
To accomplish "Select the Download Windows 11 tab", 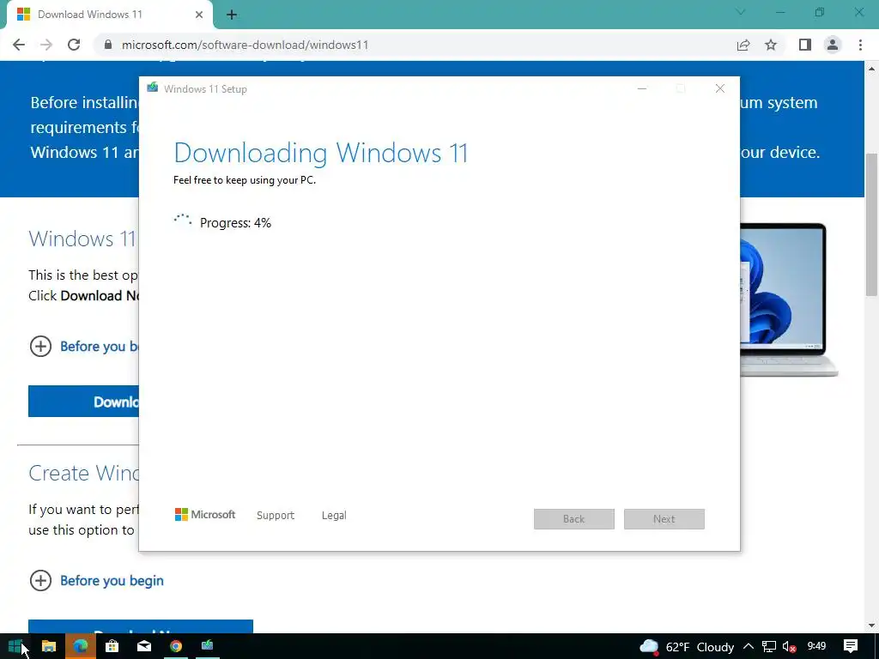I will click(109, 15).
